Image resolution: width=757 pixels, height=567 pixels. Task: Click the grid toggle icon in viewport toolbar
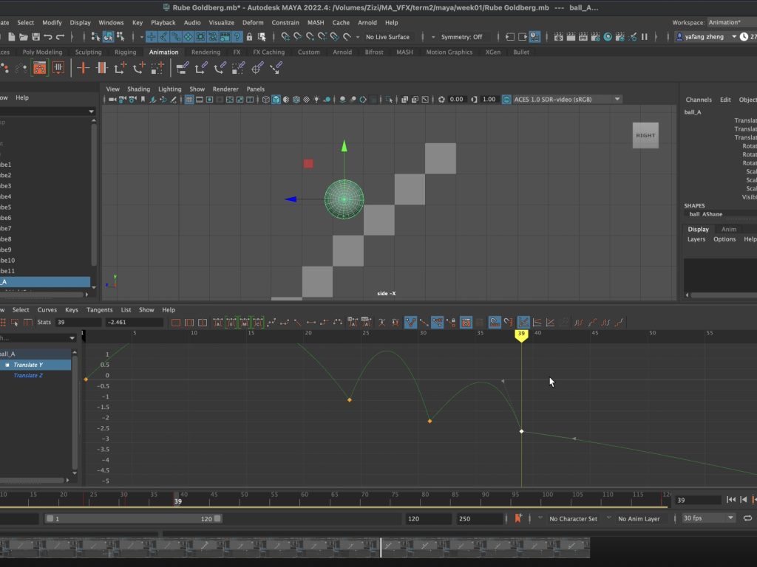pyautogui.click(x=189, y=100)
